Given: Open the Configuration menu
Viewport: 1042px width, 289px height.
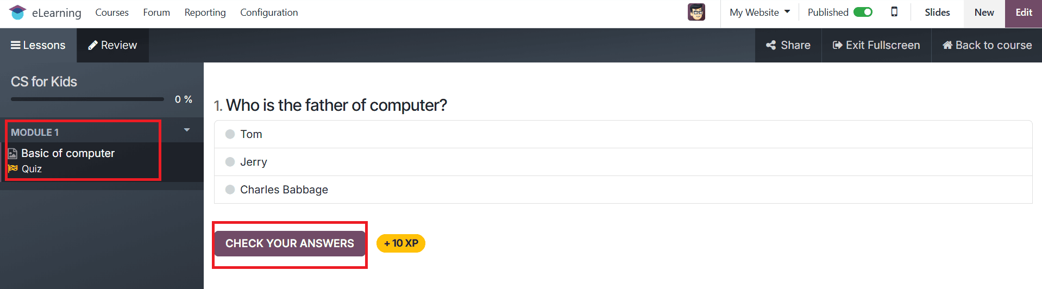Looking at the screenshot, I should (x=269, y=12).
